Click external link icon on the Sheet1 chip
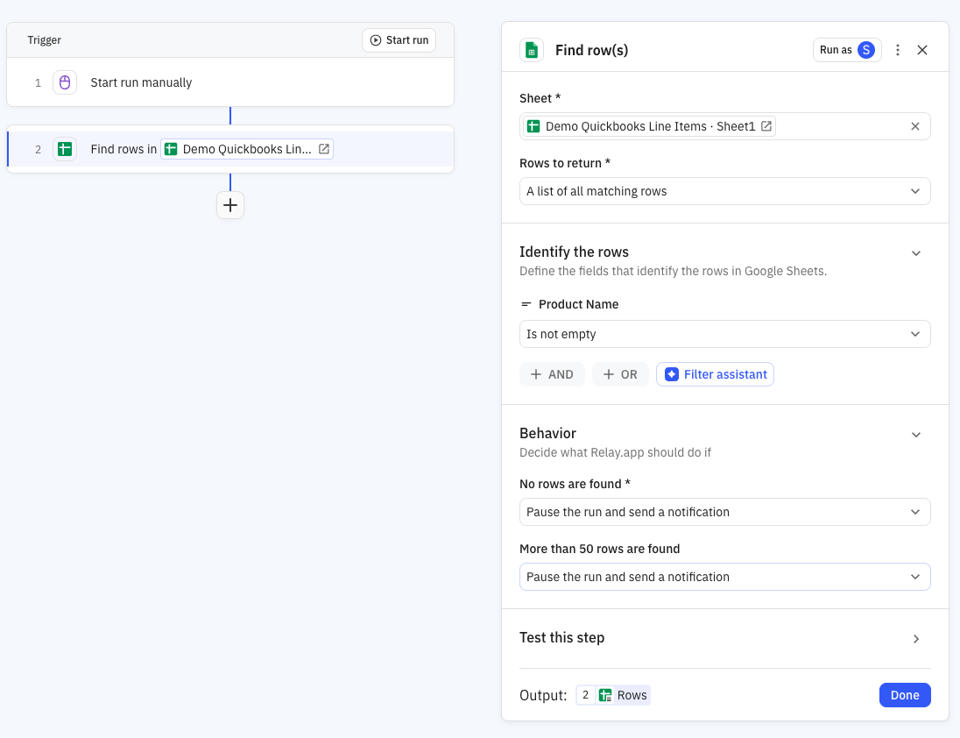This screenshot has width=960, height=738. (x=766, y=125)
